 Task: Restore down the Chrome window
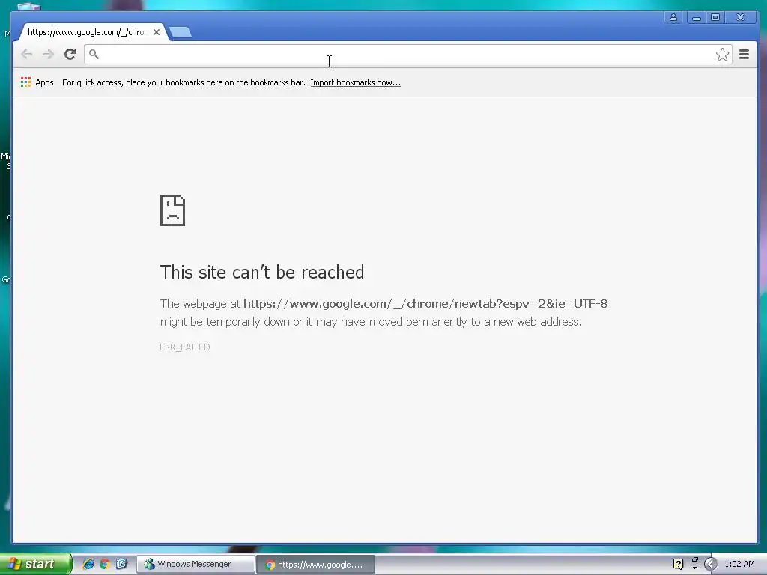click(x=715, y=18)
